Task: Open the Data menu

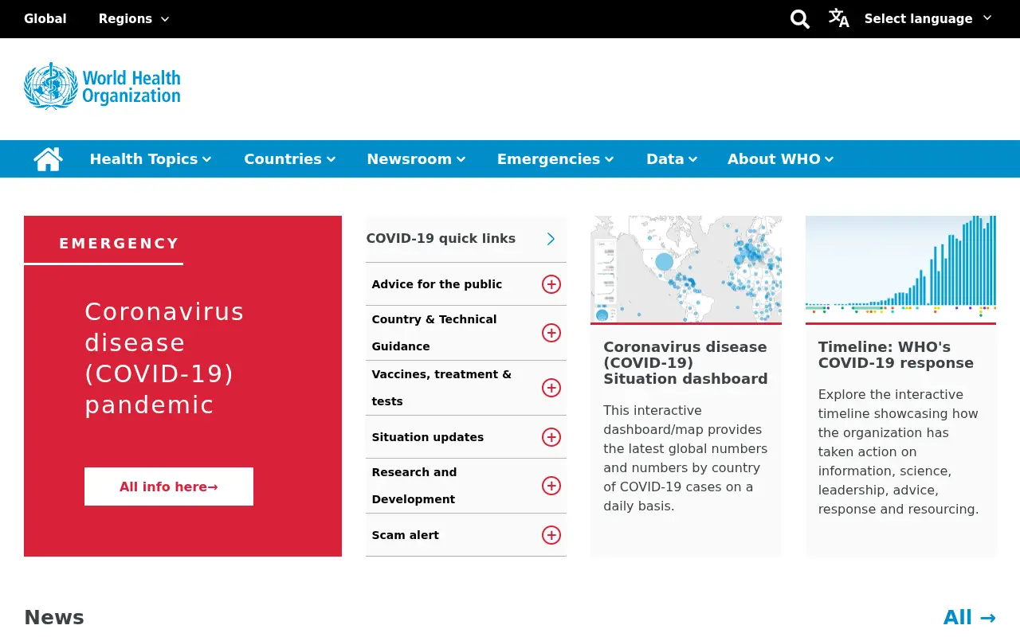Action: tap(672, 159)
